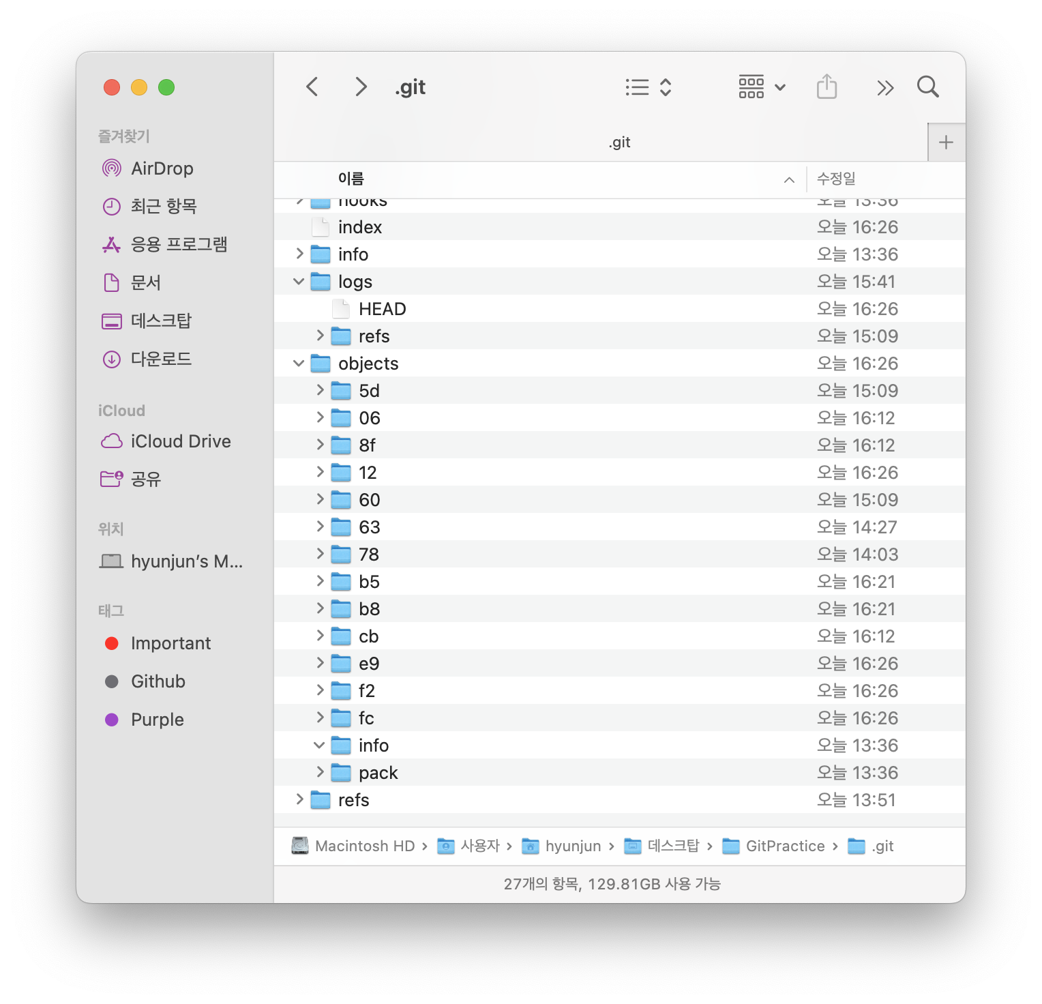The image size is (1042, 1004).
Task: Select hyunjun's Mac location in sidebar
Action: [x=171, y=561]
